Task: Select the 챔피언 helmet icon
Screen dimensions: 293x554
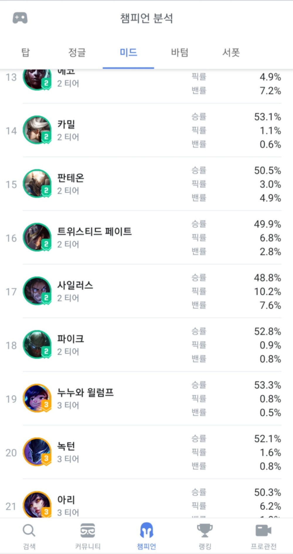Action: 146,530
